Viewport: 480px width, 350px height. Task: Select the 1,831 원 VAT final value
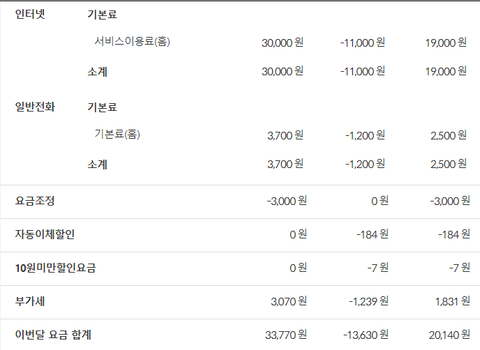450,301
